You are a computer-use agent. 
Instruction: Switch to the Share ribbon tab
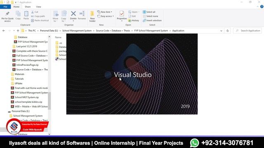[28, 7]
